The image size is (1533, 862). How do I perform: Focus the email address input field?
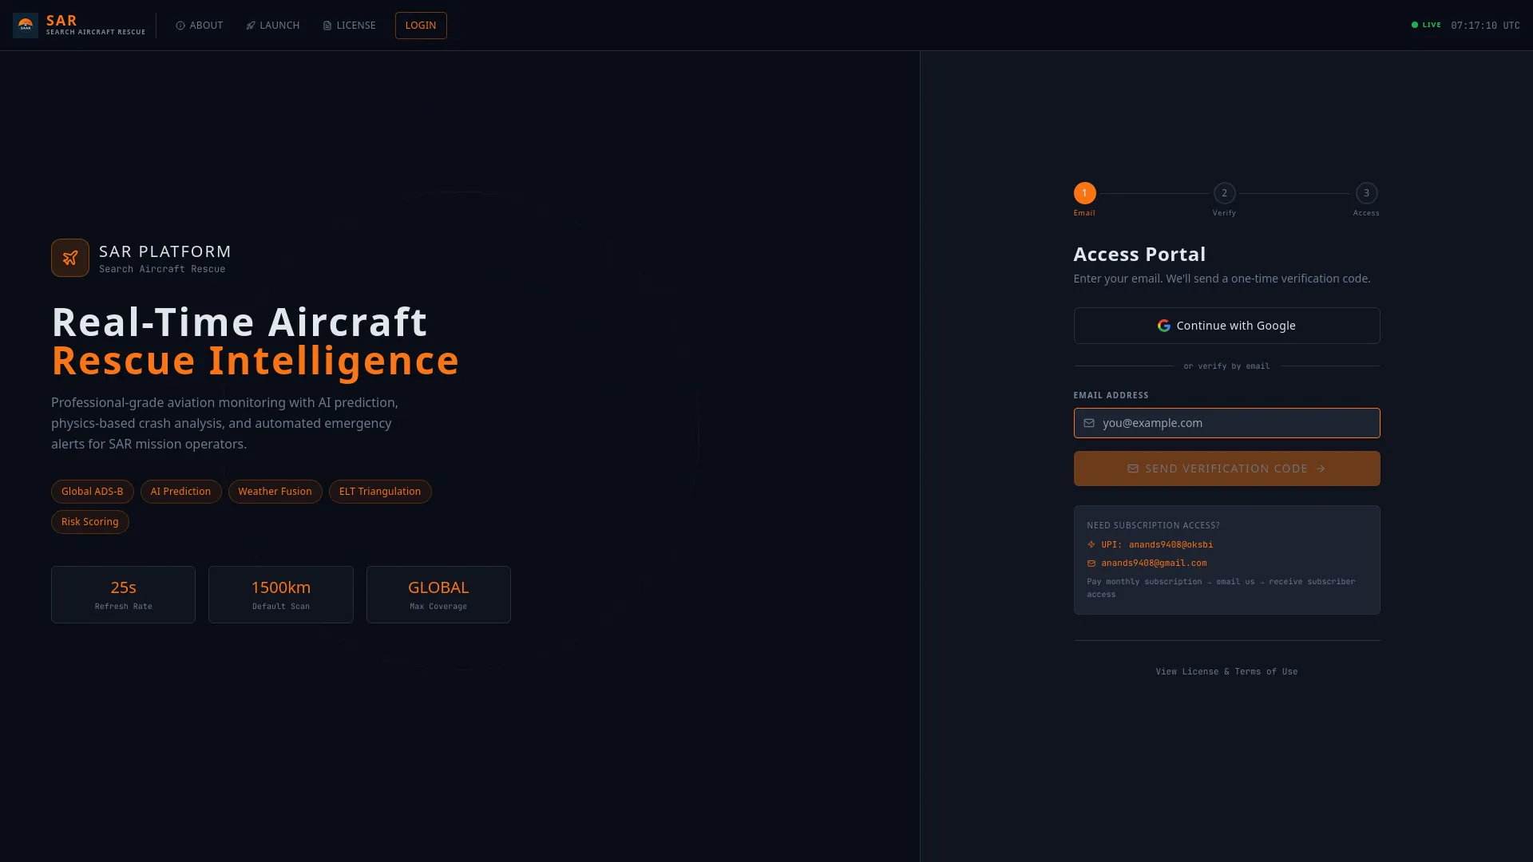pyautogui.click(x=1226, y=423)
